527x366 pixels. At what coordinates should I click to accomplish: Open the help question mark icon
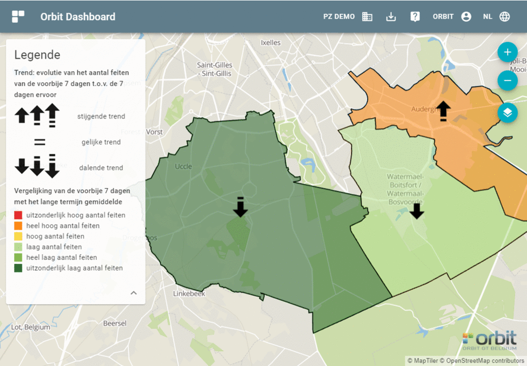click(x=415, y=17)
